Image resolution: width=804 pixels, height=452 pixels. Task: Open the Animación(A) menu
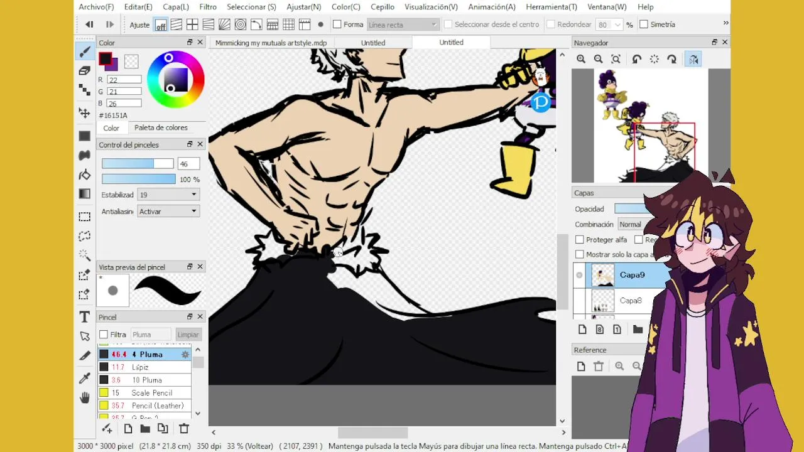point(492,7)
